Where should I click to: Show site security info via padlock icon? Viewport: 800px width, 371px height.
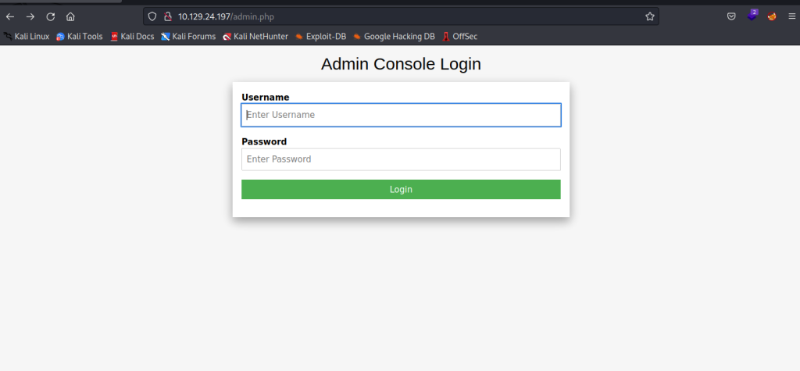click(167, 16)
